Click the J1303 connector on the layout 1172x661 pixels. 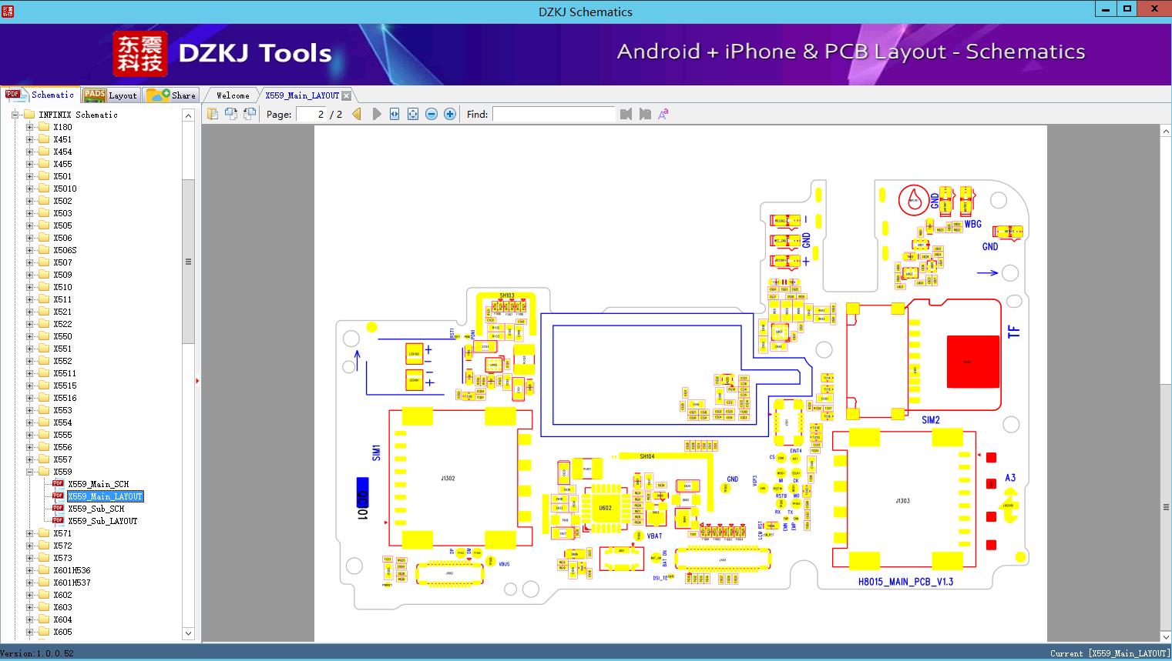[x=904, y=500]
